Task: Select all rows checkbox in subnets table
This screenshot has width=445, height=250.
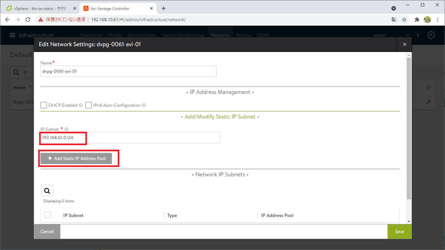Action: coord(47,215)
